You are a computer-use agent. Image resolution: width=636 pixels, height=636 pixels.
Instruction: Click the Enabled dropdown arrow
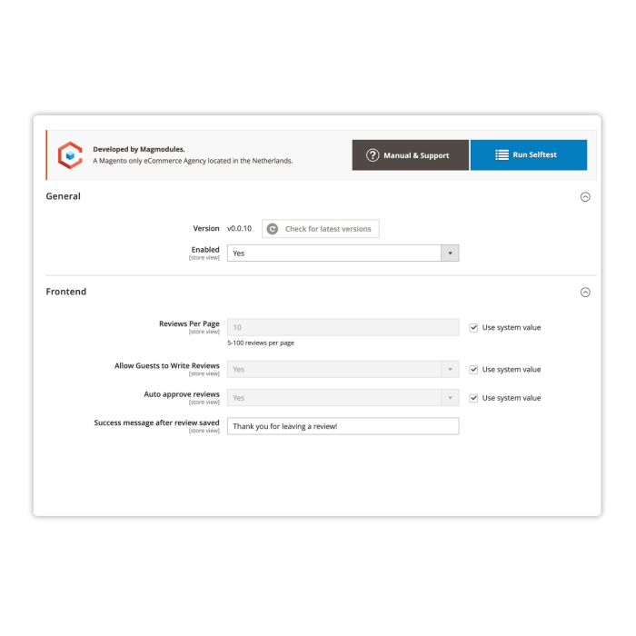(x=450, y=253)
